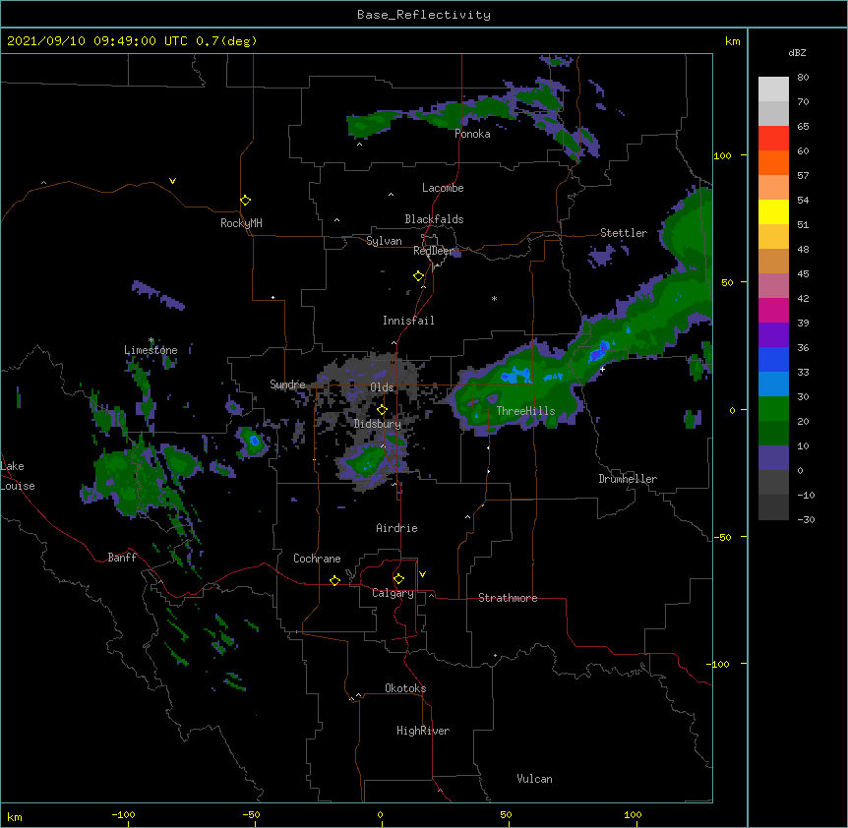Click the Drumheller label
848x828 pixels.
pyautogui.click(x=628, y=479)
